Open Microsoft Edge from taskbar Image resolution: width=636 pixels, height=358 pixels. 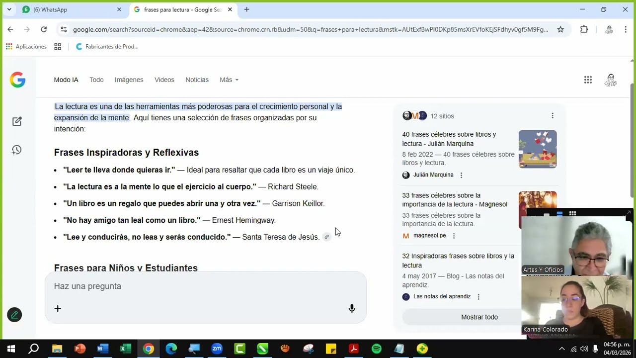coord(171,349)
